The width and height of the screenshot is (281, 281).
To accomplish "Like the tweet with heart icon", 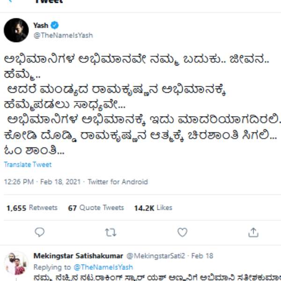I will 182,232.
